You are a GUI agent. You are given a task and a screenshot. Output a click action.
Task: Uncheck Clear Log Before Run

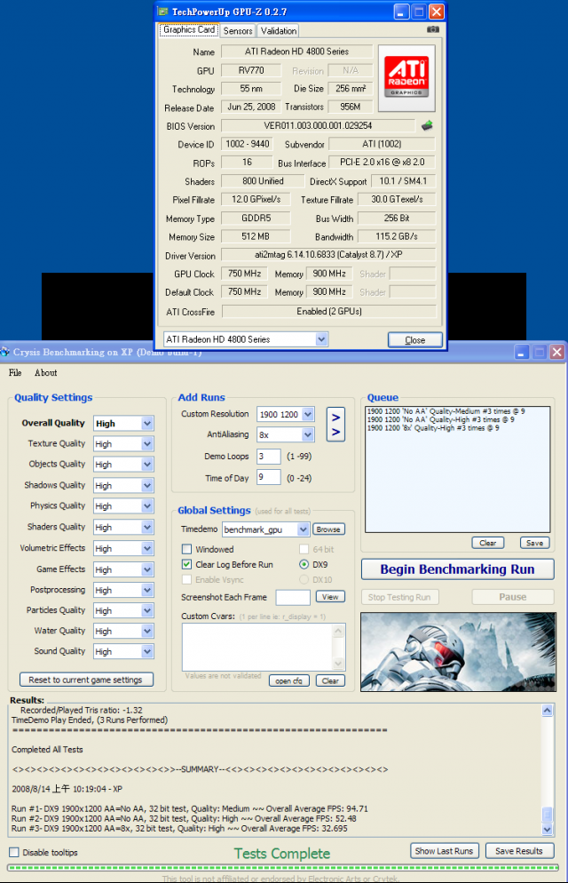186,564
